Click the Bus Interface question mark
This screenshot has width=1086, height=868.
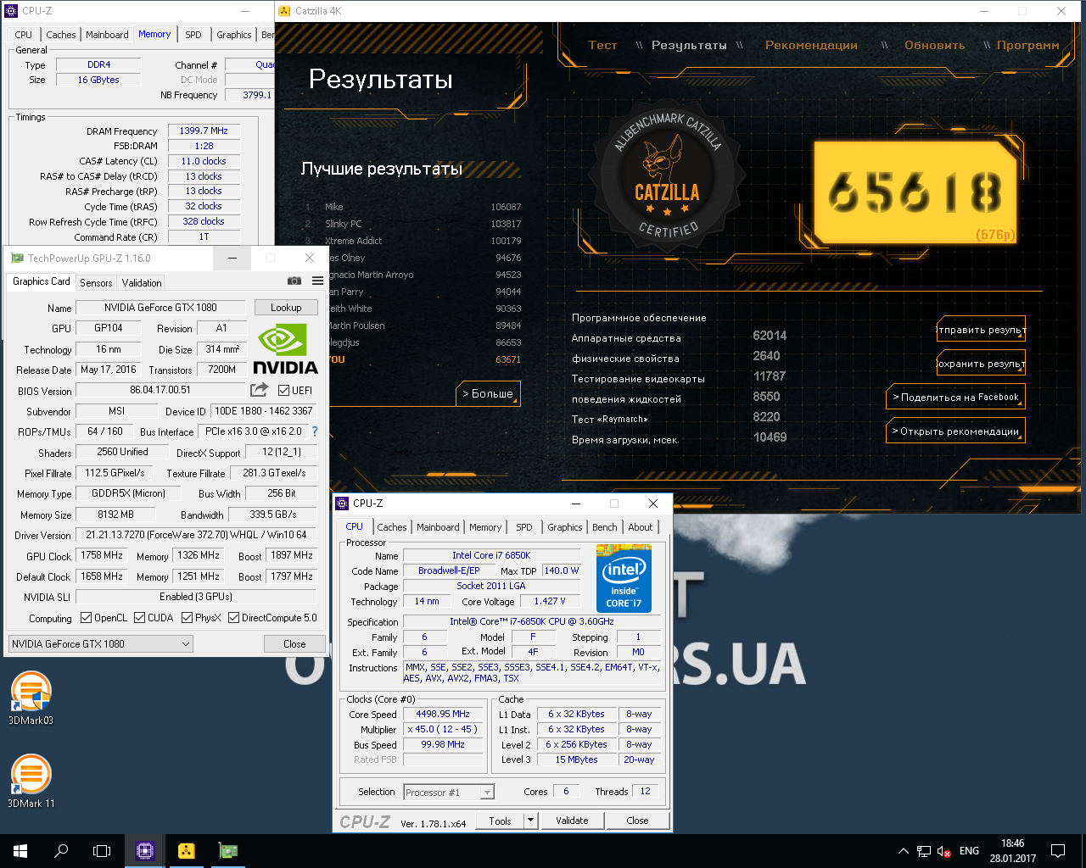[315, 431]
